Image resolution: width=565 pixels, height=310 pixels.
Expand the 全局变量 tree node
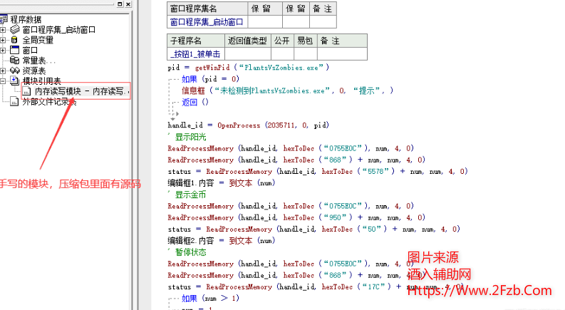coord(4,40)
